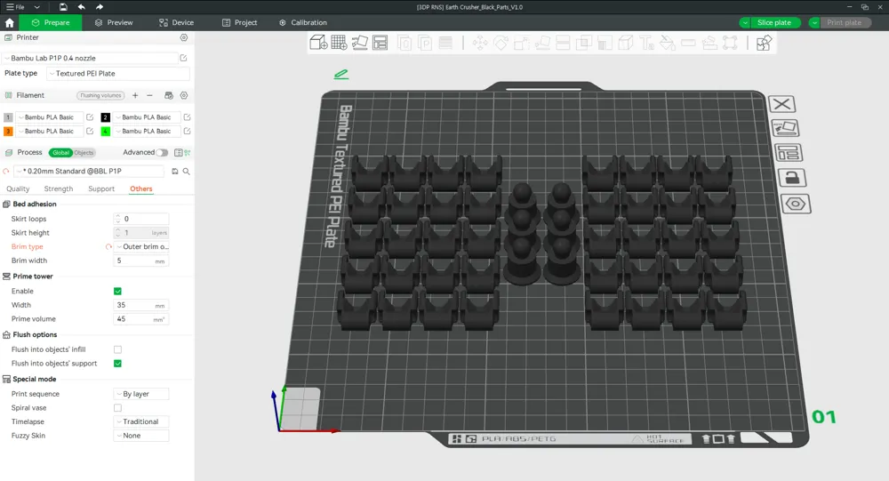Select Global process mode
The width and height of the screenshot is (889, 481).
[60, 153]
